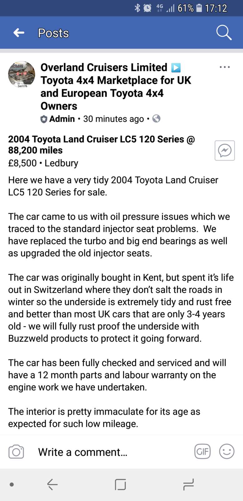Tap the 2004 Toyota Land Cruiser listing title
243x501 pixels.
click(102, 145)
